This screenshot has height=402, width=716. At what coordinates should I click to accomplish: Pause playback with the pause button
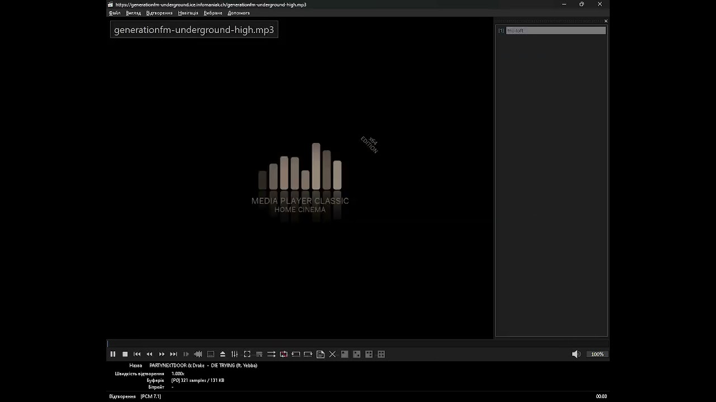coord(112,354)
